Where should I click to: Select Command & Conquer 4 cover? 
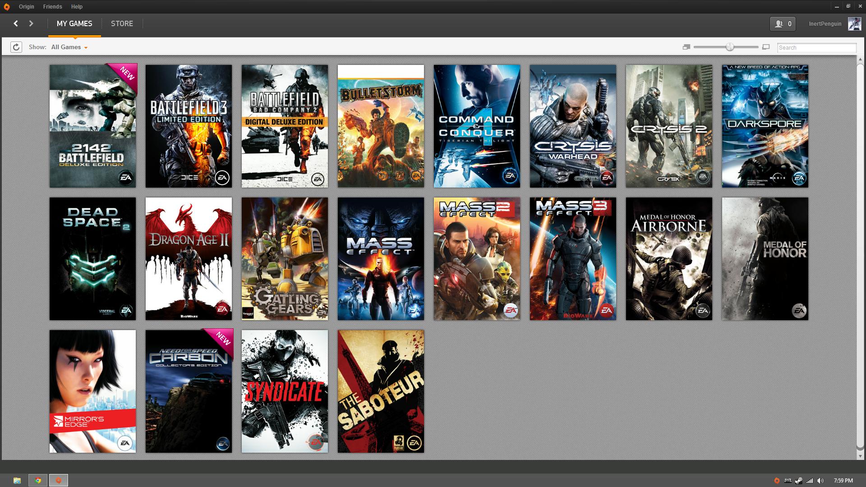click(477, 126)
